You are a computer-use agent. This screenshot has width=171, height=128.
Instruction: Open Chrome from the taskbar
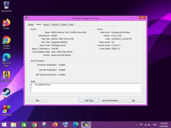coord(34,125)
